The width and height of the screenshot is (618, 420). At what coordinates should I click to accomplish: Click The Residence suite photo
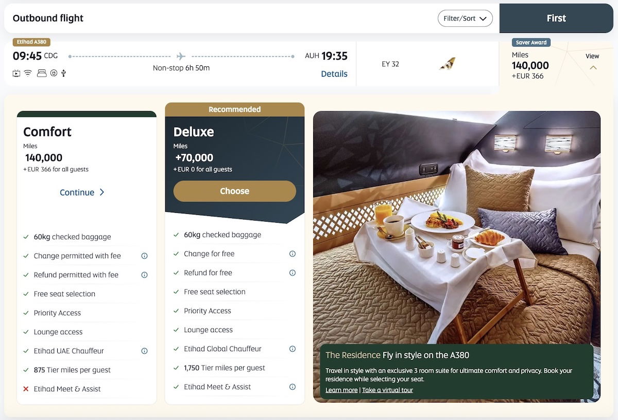[457, 226]
